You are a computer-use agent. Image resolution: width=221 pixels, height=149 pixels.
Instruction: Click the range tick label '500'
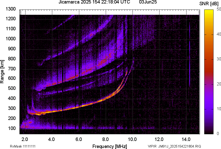tap(12, 88)
